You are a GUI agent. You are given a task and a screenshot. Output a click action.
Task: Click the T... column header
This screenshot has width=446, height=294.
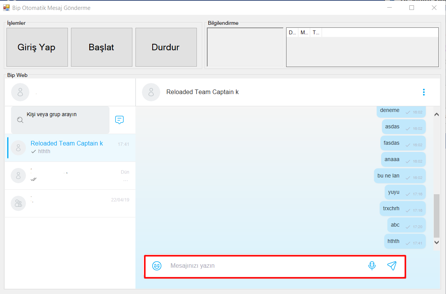pos(316,33)
